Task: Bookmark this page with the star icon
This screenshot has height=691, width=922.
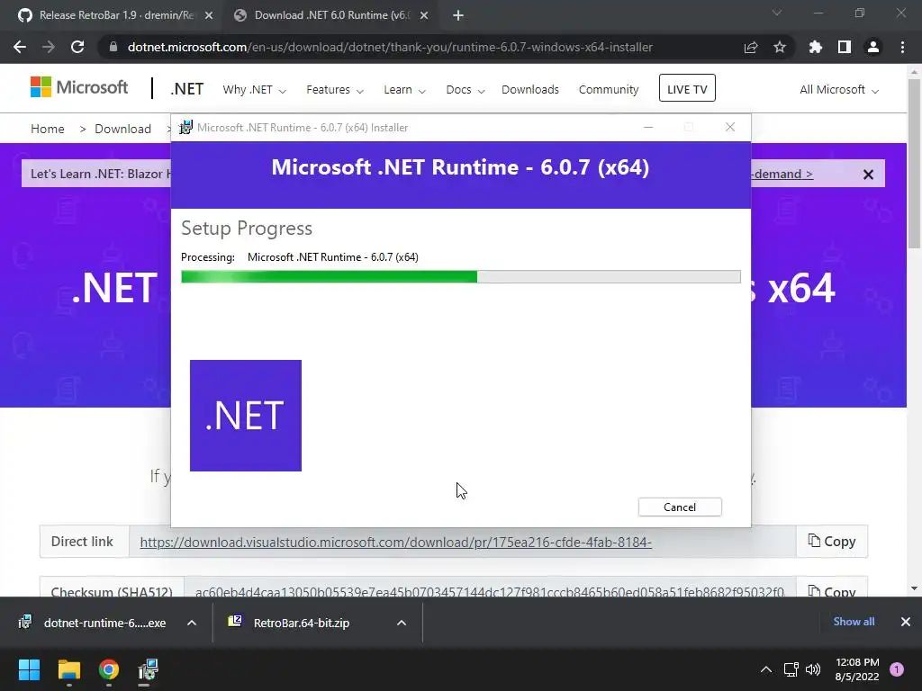Action: pos(780,47)
